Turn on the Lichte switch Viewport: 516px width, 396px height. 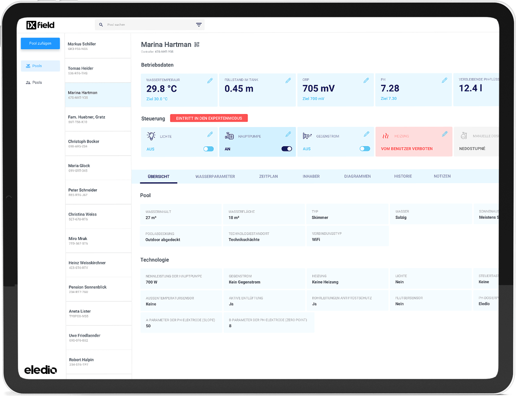pos(209,149)
